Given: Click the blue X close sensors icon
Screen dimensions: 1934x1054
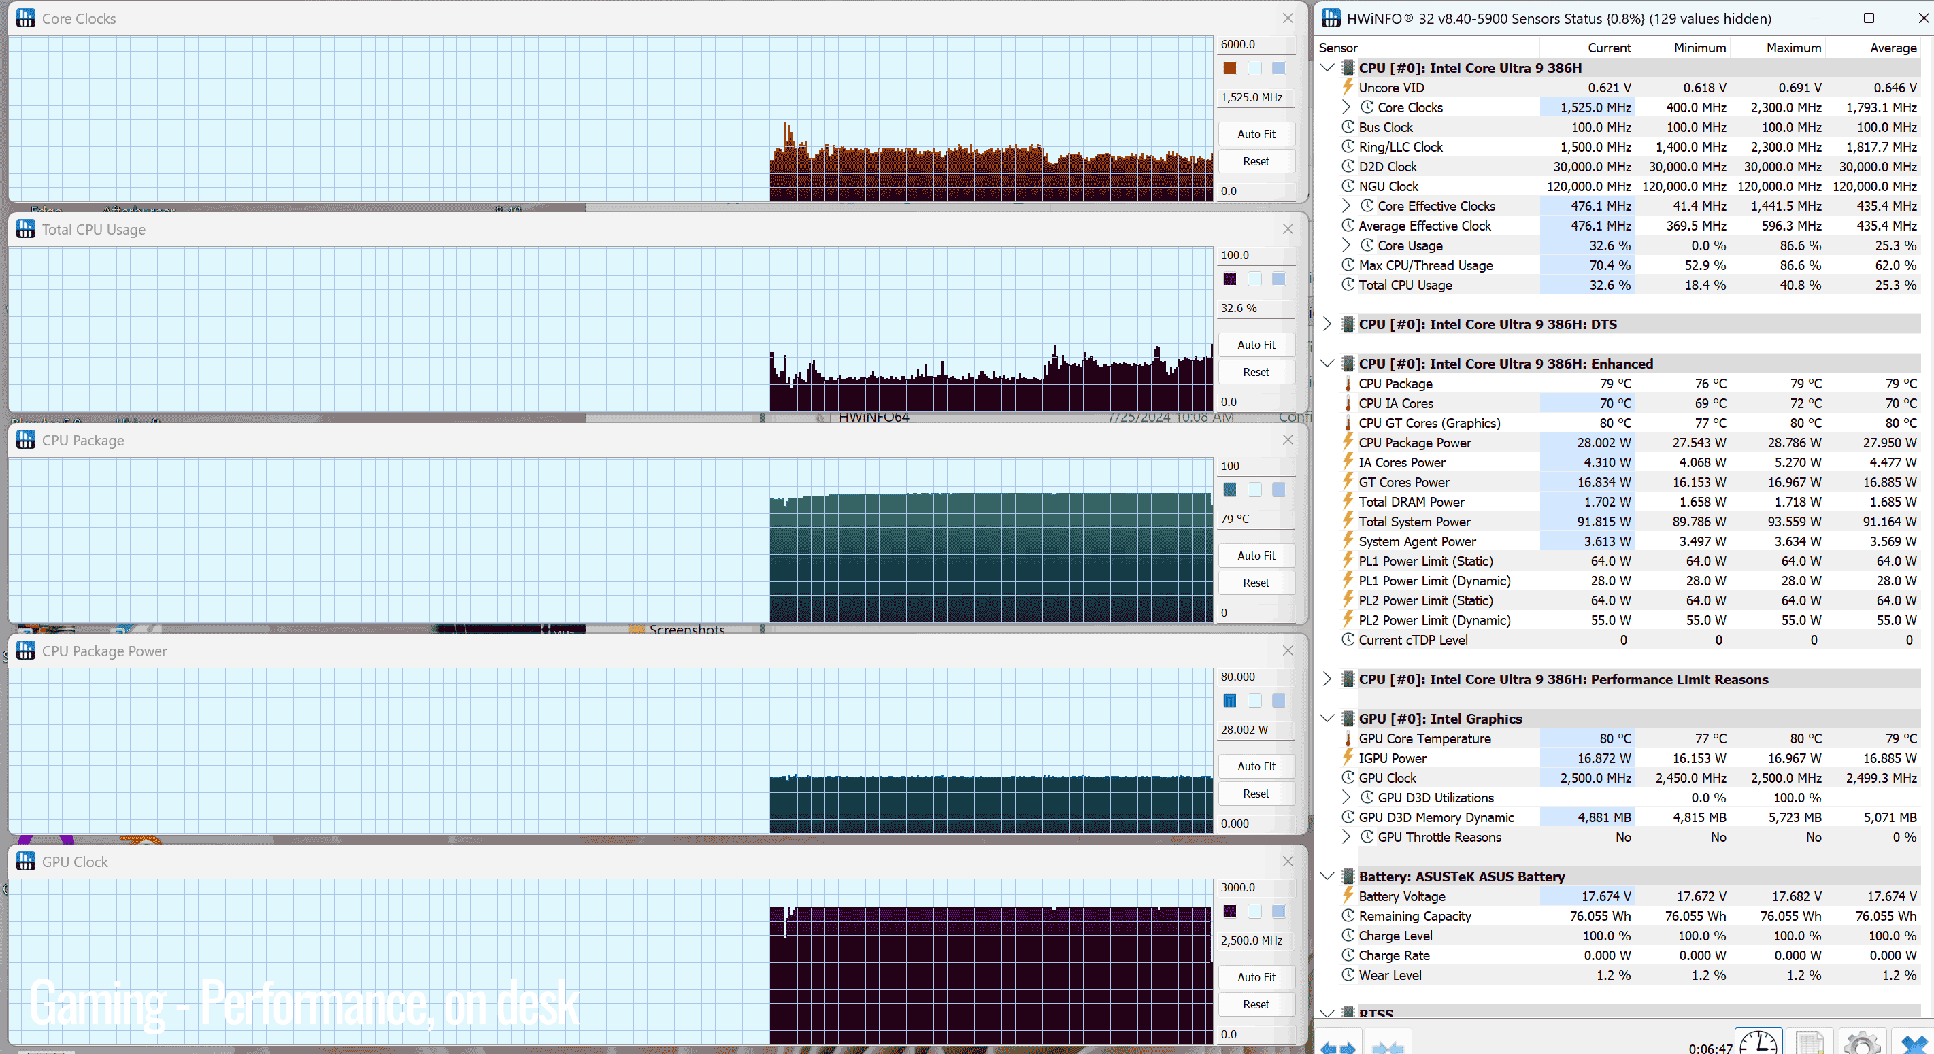Looking at the screenshot, I should pyautogui.click(x=1913, y=1042).
